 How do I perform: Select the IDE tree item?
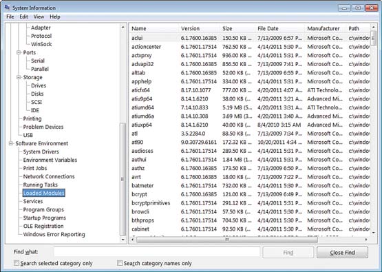coord(35,110)
